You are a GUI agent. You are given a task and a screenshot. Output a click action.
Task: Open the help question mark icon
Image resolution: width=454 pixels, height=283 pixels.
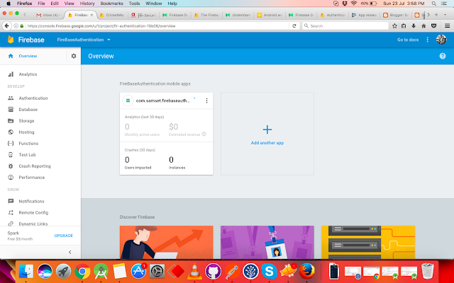click(x=443, y=56)
